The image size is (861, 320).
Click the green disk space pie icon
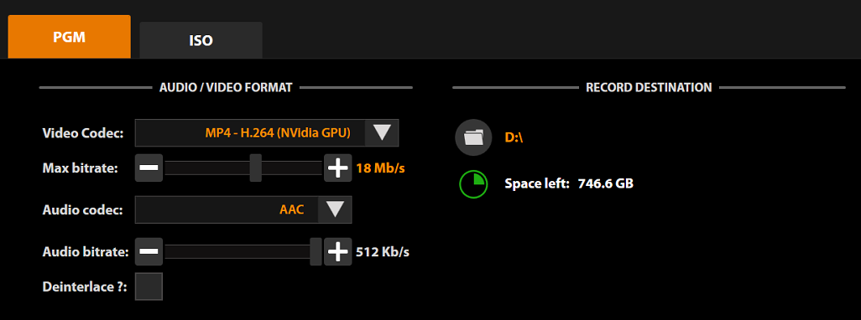(x=473, y=184)
